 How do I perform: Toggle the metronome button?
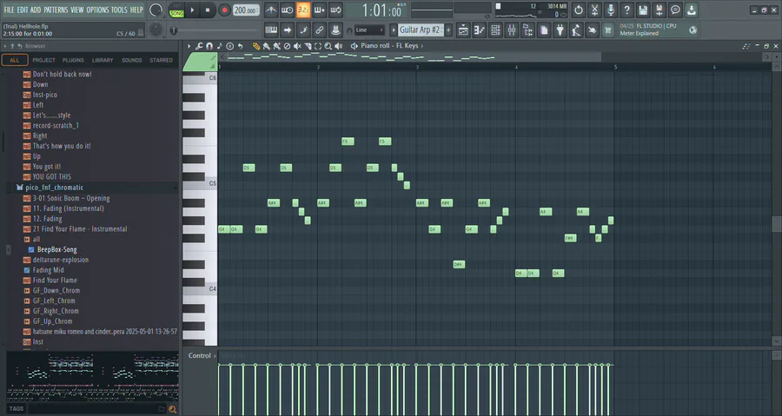coord(271,10)
